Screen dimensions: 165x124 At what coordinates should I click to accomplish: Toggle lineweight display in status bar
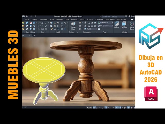[x=125, y=107]
